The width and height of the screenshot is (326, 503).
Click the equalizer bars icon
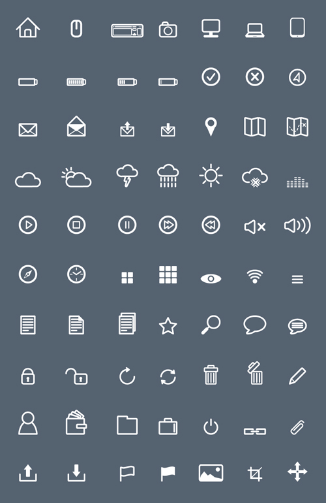[x=297, y=182]
